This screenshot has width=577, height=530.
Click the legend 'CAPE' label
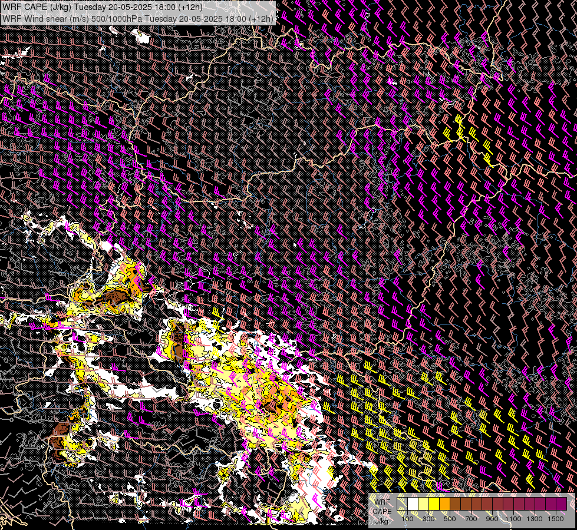(x=382, y=512)
